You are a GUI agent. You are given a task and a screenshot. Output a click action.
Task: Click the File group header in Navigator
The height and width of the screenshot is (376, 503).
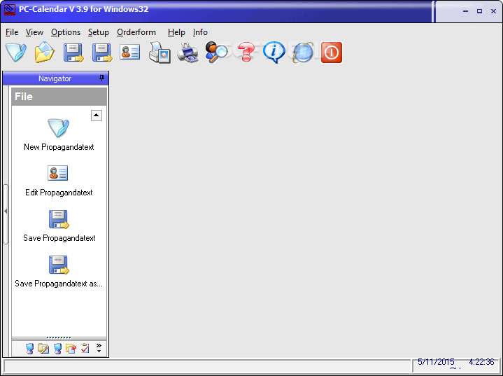pos(59,97)
